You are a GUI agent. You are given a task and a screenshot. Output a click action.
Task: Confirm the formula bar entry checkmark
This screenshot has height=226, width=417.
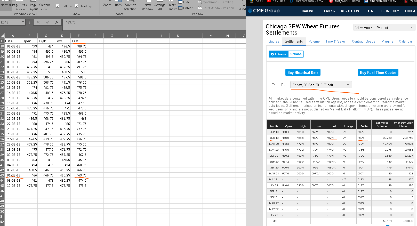[47, 22]
